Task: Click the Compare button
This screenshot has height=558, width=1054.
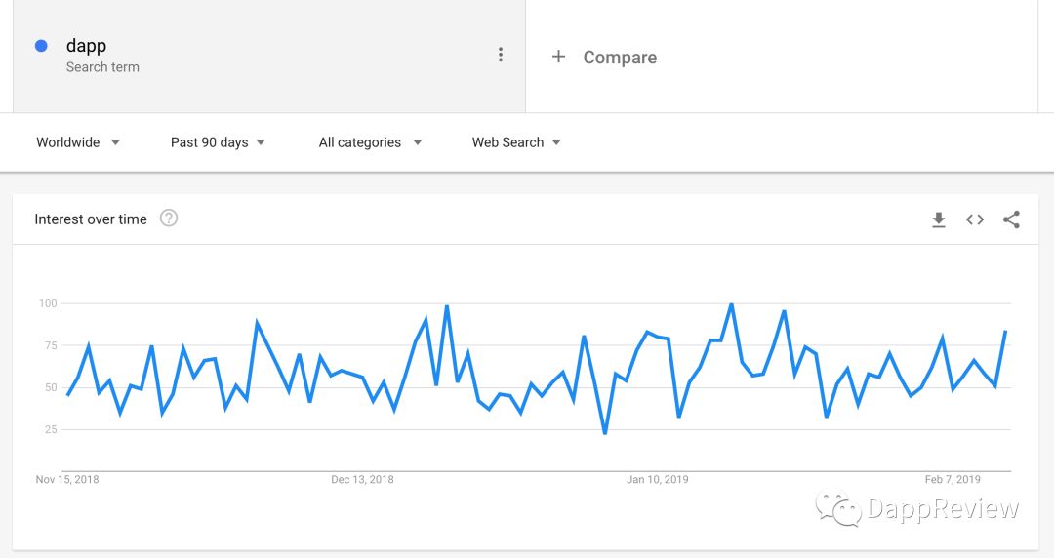Action: coord(604,58)
